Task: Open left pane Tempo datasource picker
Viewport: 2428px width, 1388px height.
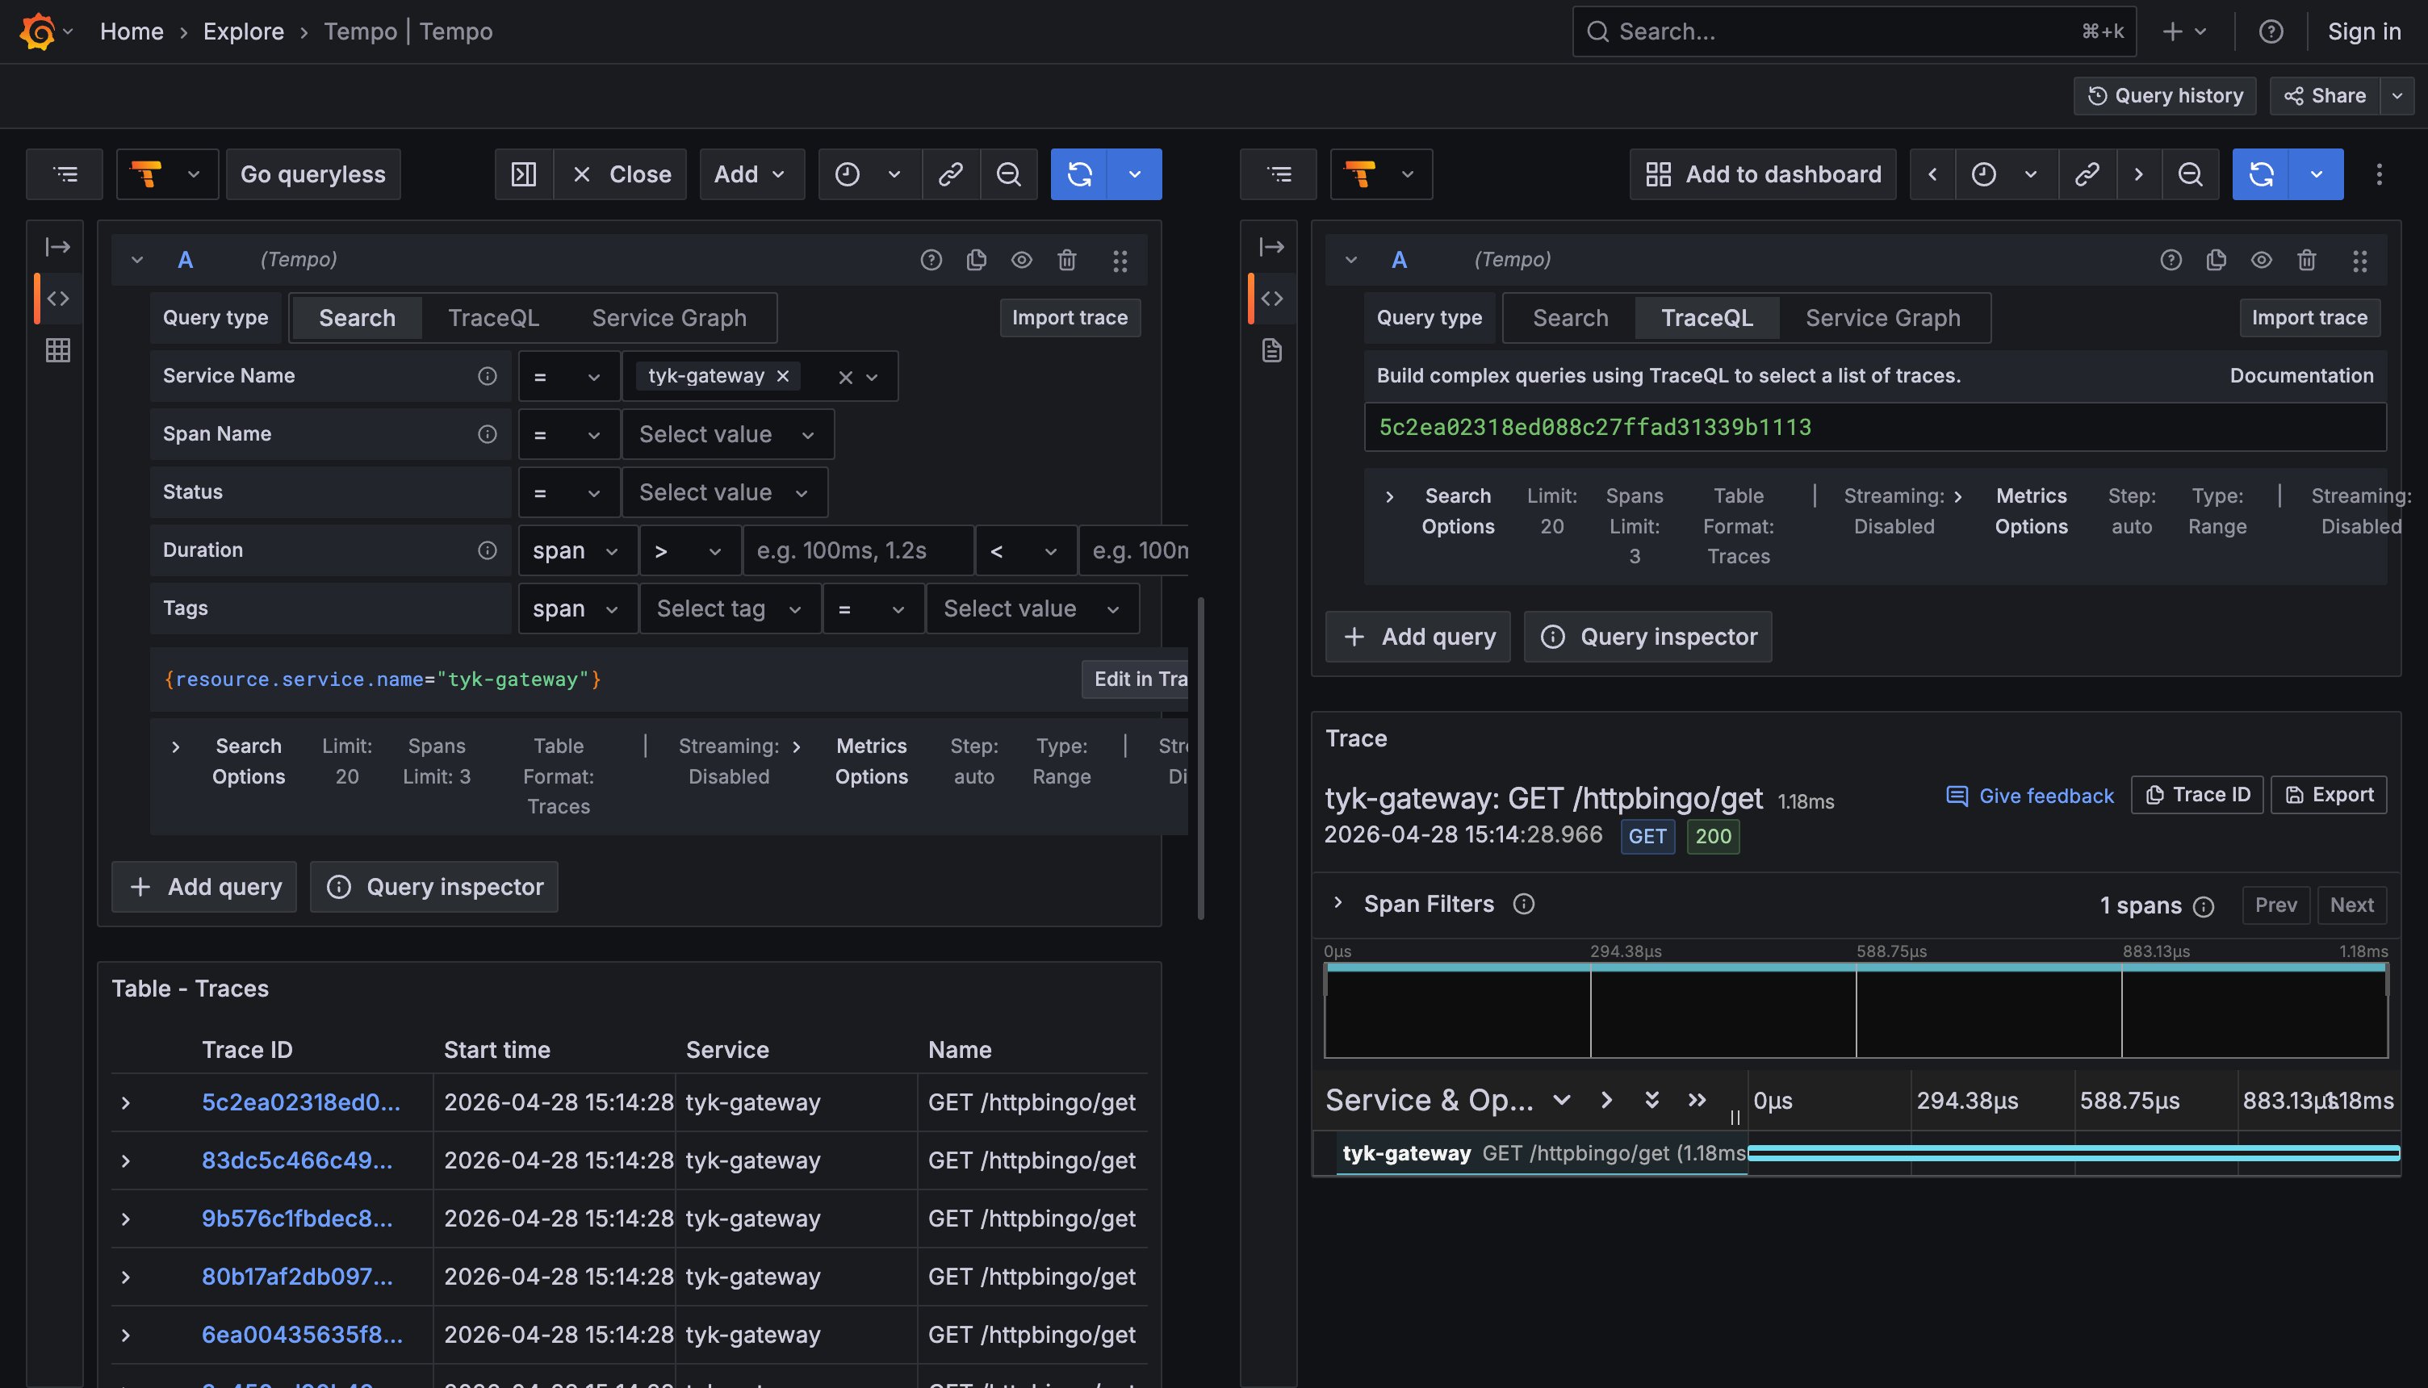Action: click(167, 174)
